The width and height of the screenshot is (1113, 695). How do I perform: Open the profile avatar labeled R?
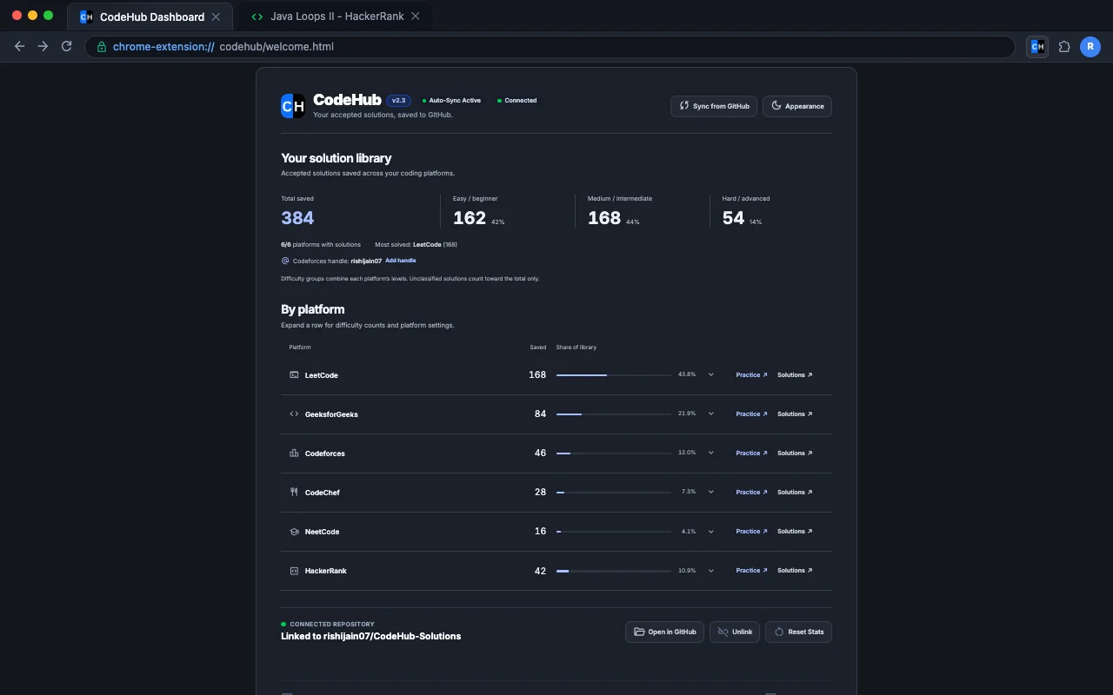coord(1090,47)
